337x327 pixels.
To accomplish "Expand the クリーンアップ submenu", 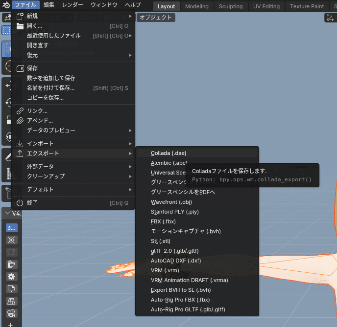I will tap(73, 176).
